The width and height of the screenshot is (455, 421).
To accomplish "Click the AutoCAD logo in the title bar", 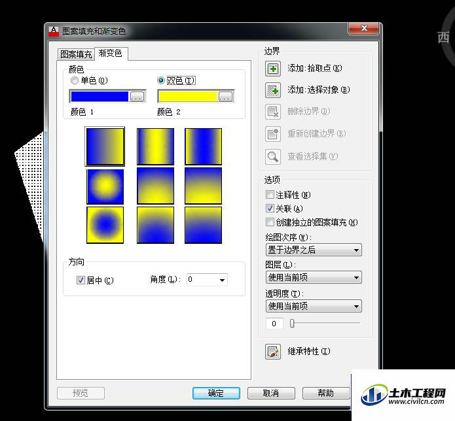I will pos(54,31).
